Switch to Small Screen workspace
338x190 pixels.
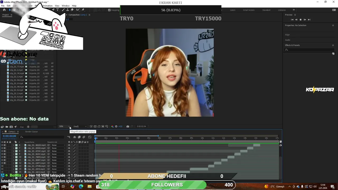click(x=249, y=10)
